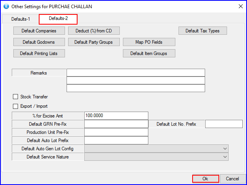Toggle the Export / Import checkbox

coord(15,106)
